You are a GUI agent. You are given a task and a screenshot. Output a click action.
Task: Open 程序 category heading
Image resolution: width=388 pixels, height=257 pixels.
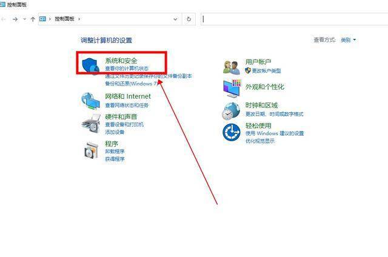[112, 144]
